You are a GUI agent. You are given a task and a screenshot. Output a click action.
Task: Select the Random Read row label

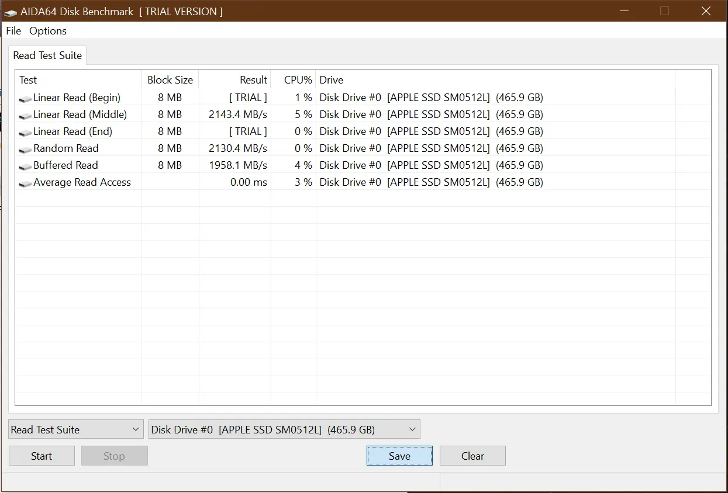click(x=66, y=148)
